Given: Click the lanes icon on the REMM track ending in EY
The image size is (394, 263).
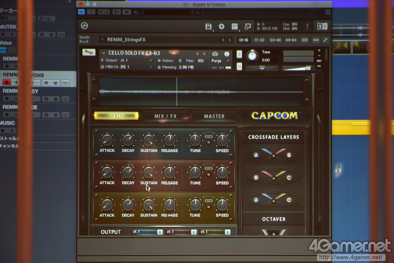Looking at the screenshot, I should coord(65,99).
